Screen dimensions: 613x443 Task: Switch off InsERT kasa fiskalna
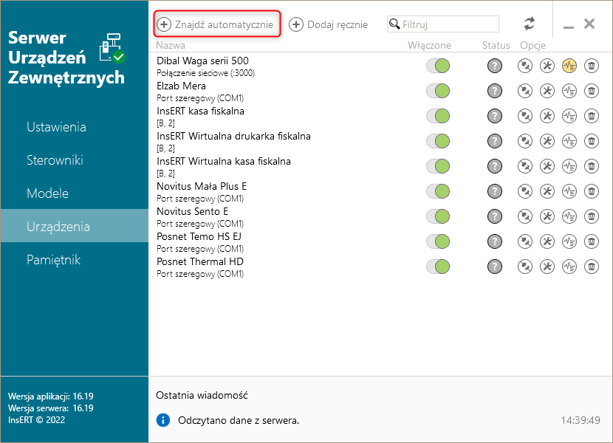pyautogui.click(x=438, y=116)
